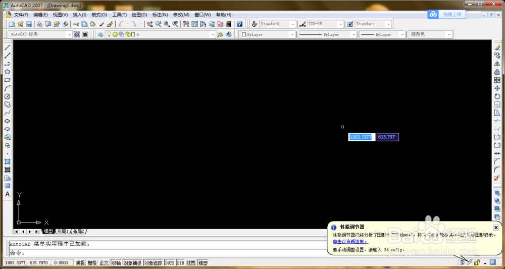Open the ISO-25 dimension style dropdown
The width and height of the screenshot is (505, 269).
pyautogui.click(x=340, y=24)
